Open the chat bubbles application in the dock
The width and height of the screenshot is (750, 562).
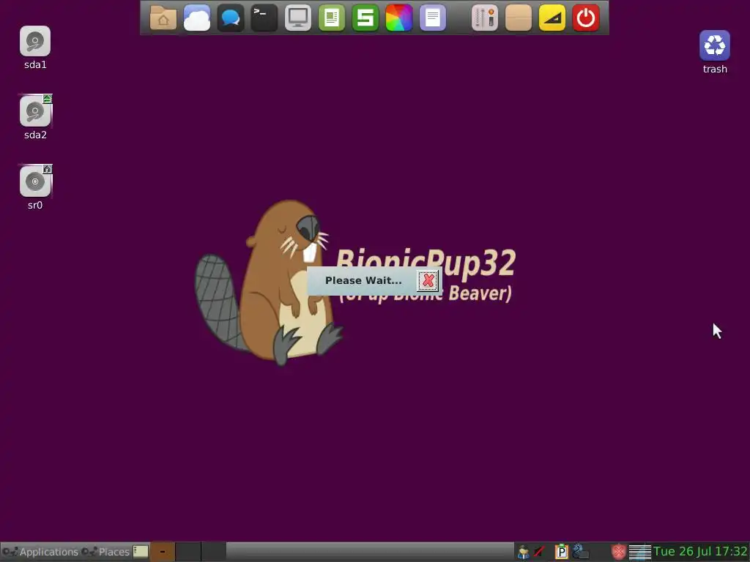(x=231, y=18)
